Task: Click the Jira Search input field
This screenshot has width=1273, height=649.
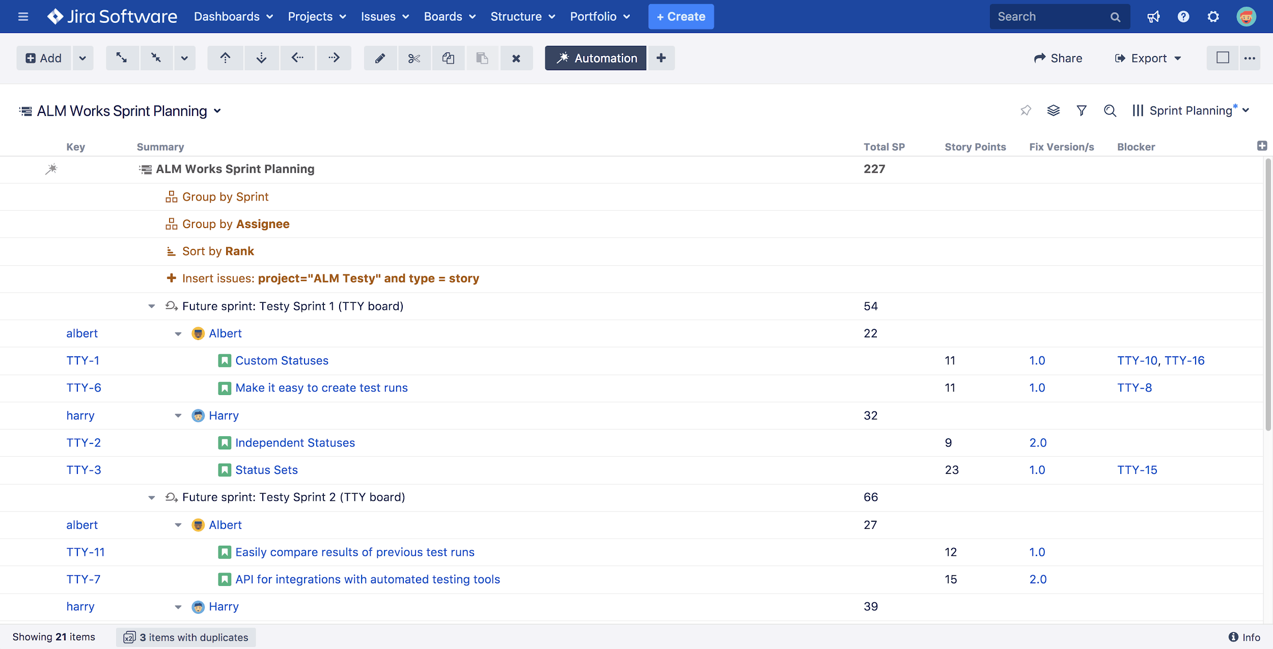Action: (1051, 16)
